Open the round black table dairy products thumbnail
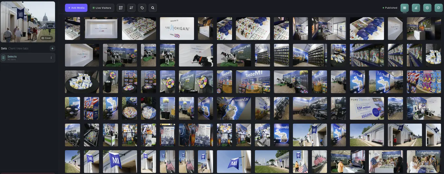This screenshot has width=444, height=174. 82,82
